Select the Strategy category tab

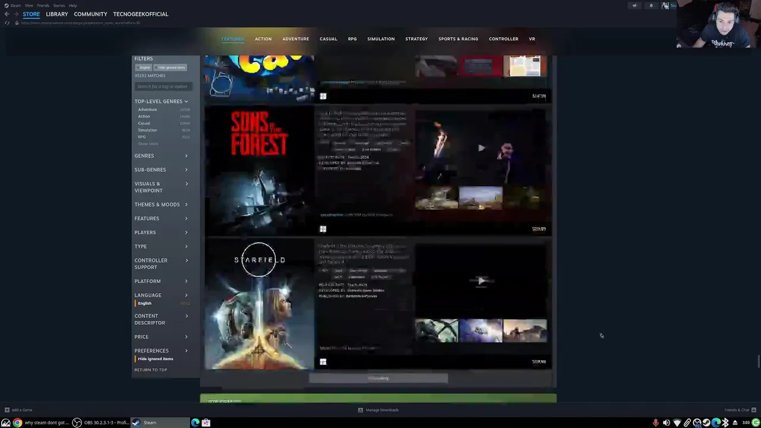click(416, 39)
